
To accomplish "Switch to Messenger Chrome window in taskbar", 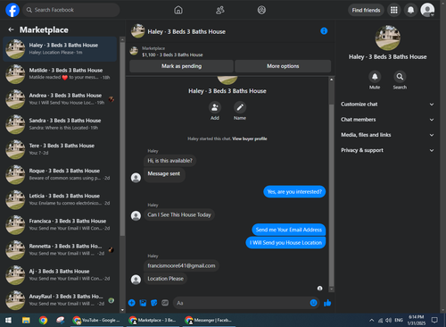I will click(209, 320).
